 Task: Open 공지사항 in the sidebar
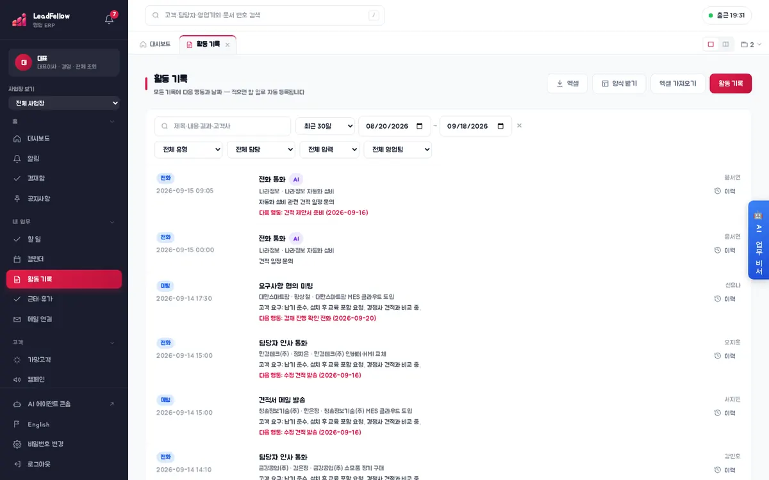[x=64, y=198]
